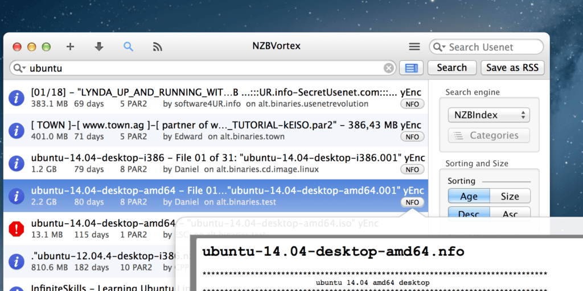Toggle the blue sidebar panel button

tap(411, 68)
